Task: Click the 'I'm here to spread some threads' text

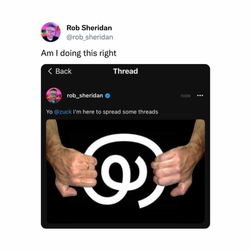Action: tap(115, 112)
